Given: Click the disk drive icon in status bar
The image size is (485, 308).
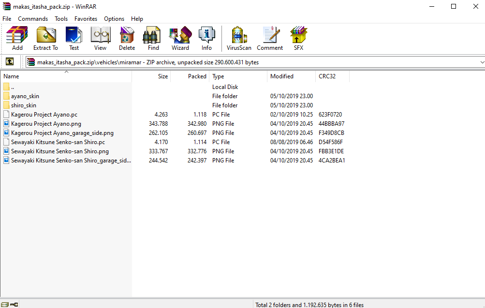Looking at the screenshot, I should 4,305.
